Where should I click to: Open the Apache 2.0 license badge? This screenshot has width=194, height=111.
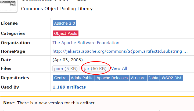click(64, 23)
